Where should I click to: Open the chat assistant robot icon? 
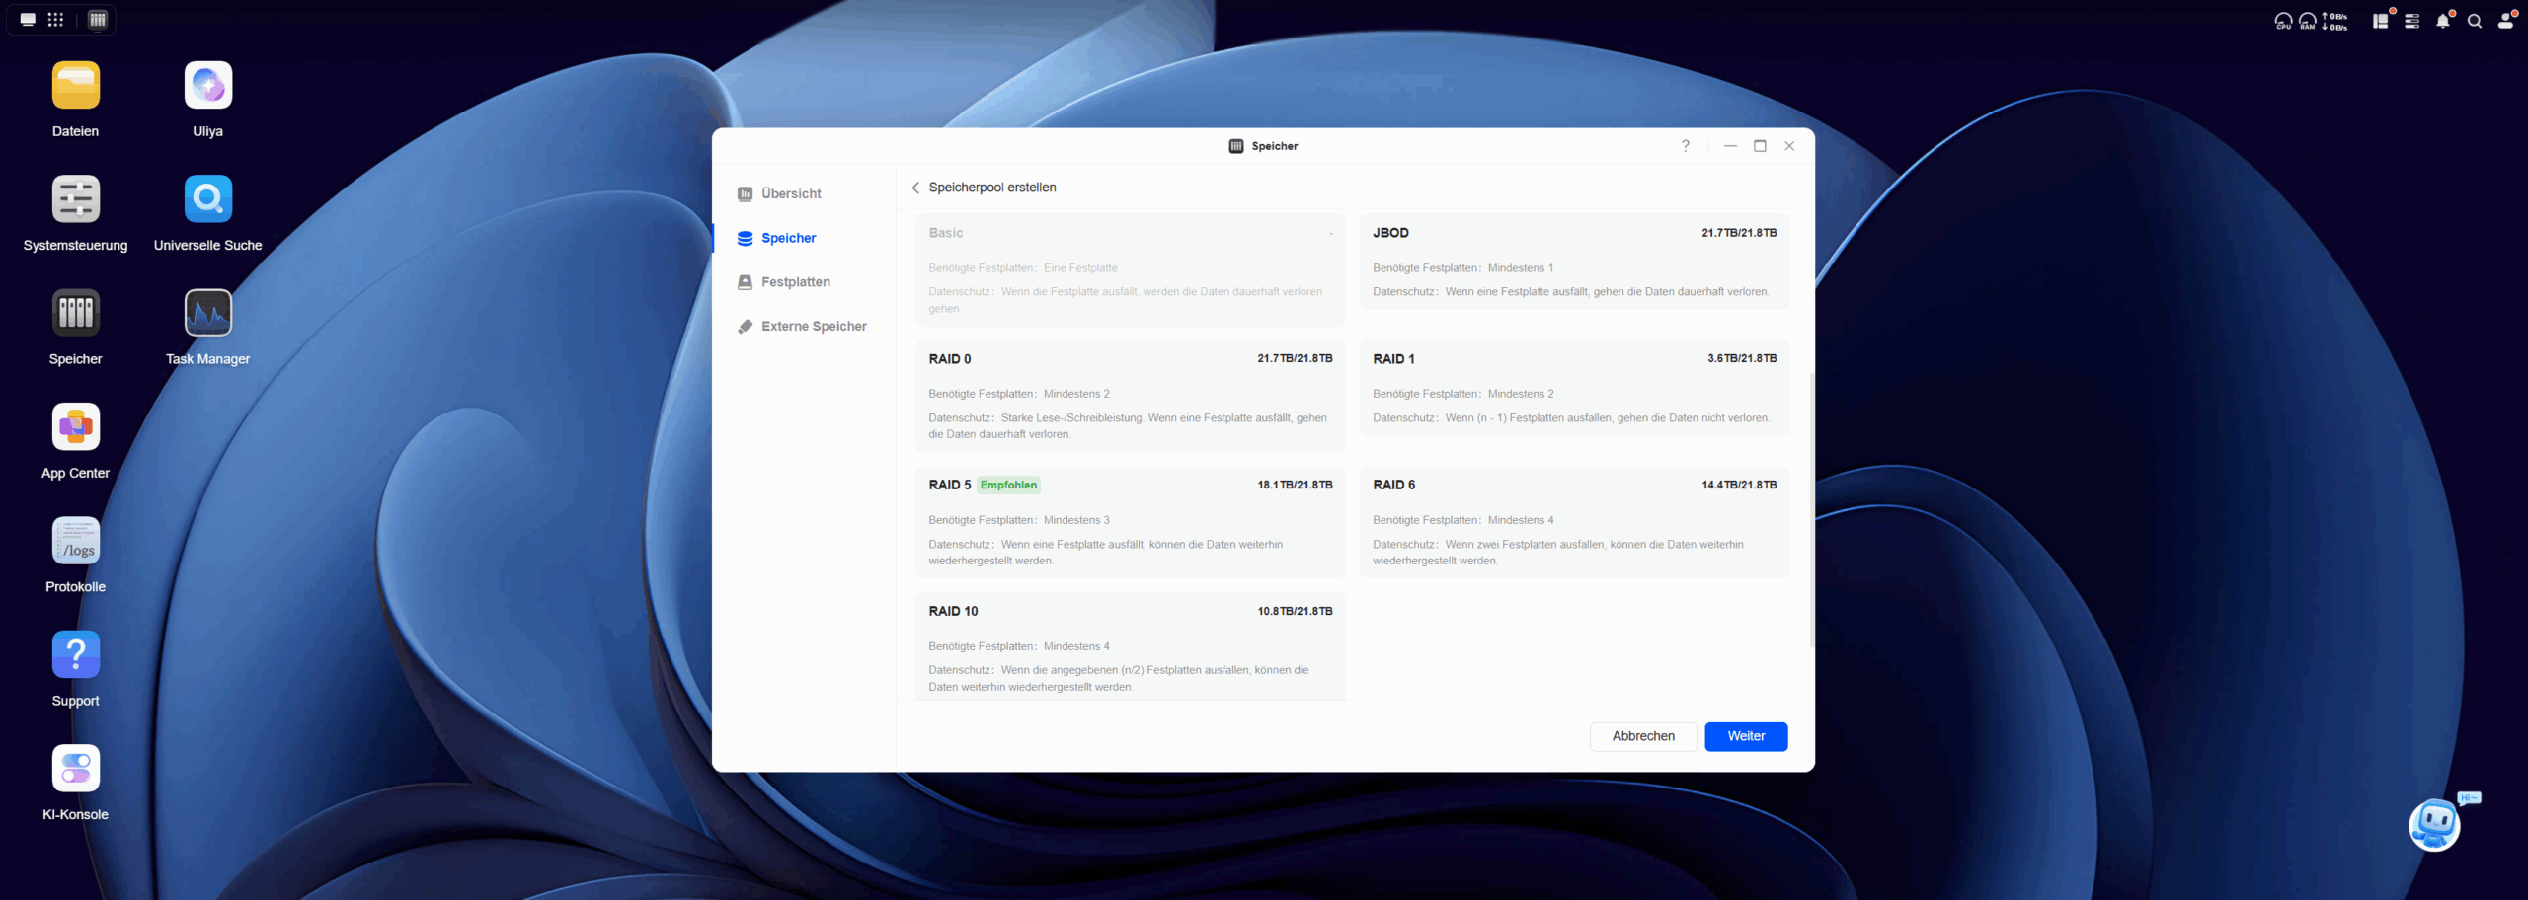(x=2434, y=824)
